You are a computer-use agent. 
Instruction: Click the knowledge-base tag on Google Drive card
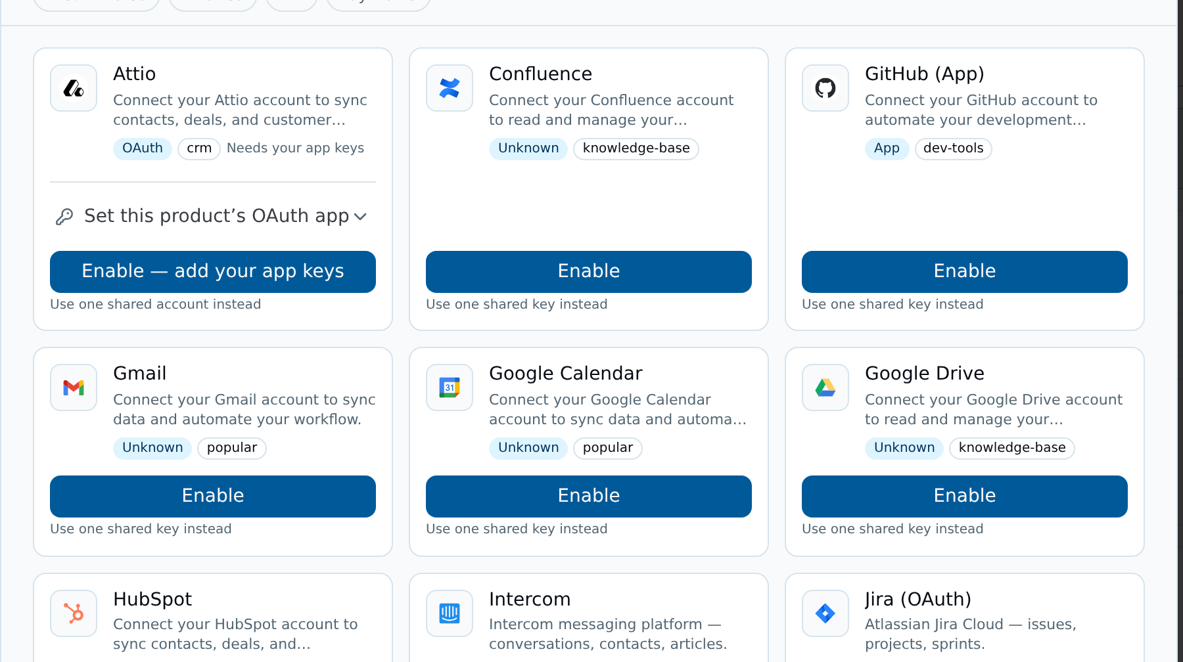(x=1012, y=448)
